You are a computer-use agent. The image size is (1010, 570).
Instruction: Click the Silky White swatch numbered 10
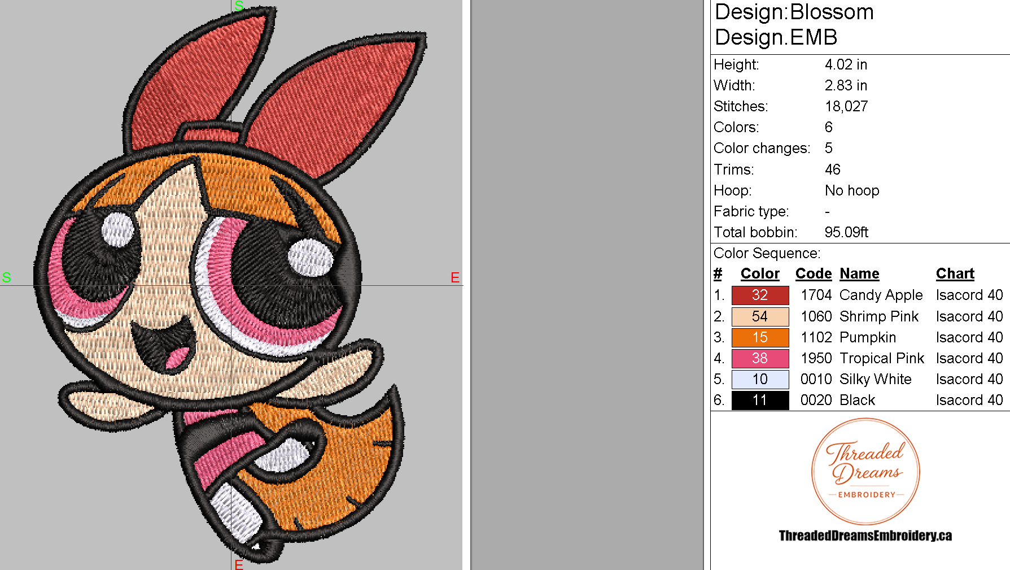point(760,379)
